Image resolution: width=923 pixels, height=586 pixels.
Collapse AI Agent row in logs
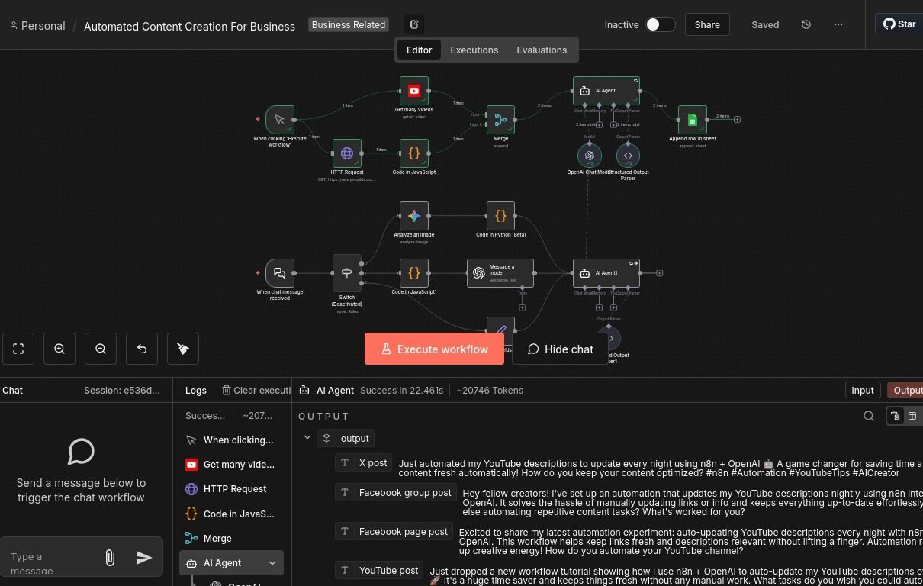click(x=272, y=563)
